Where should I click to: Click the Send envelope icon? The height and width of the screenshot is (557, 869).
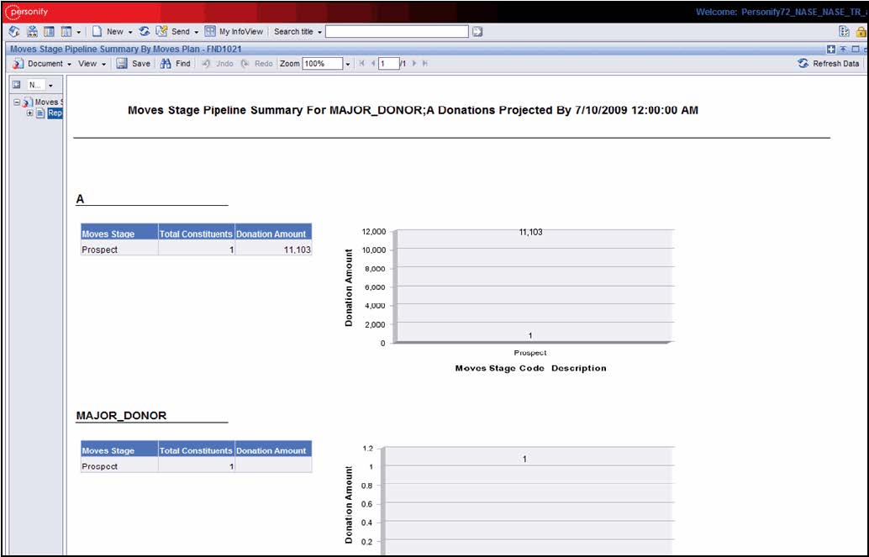tap(161, 32)
